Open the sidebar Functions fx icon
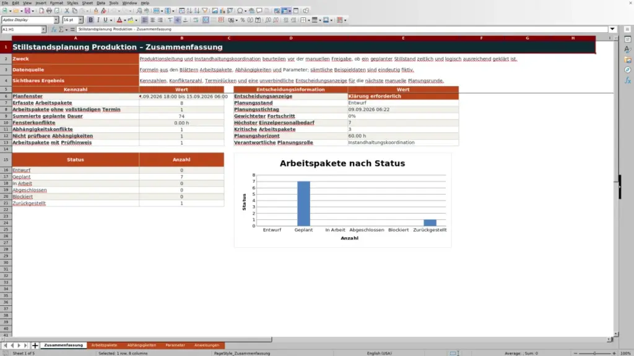The image size is (634, 356). pyautogui.click(x=628, y=80)
